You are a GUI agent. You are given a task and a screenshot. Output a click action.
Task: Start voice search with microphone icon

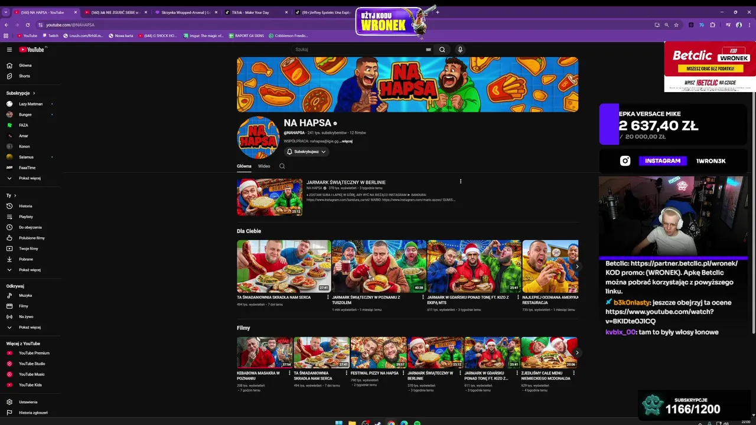tap(460, 50)
